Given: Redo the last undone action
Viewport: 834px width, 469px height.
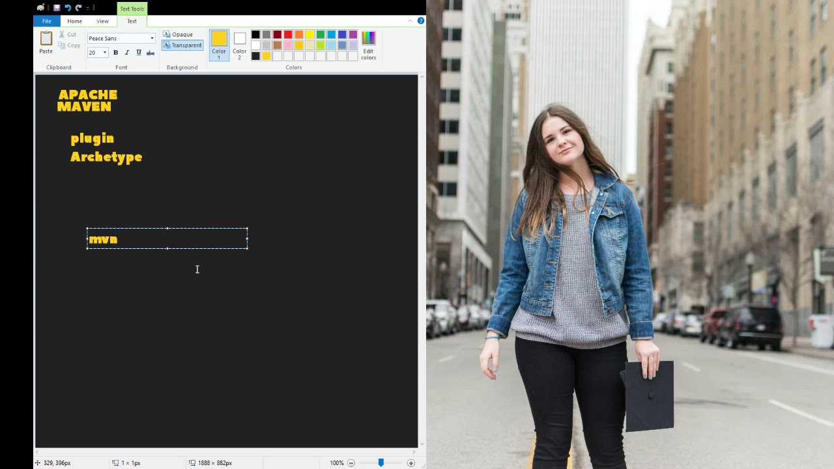Looking at the screenshot, I should tap(78, 8).
